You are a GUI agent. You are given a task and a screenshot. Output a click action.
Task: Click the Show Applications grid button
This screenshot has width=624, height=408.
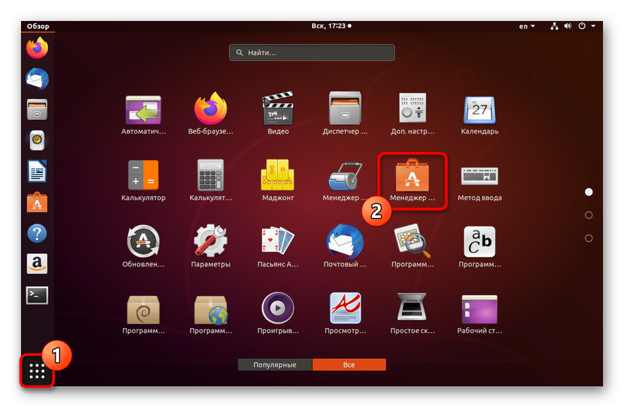pos(37,371)
